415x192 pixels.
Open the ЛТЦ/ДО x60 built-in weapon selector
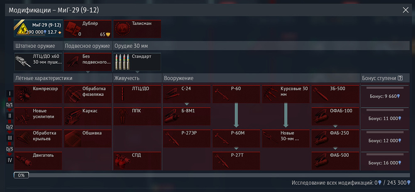click(38, 62)
